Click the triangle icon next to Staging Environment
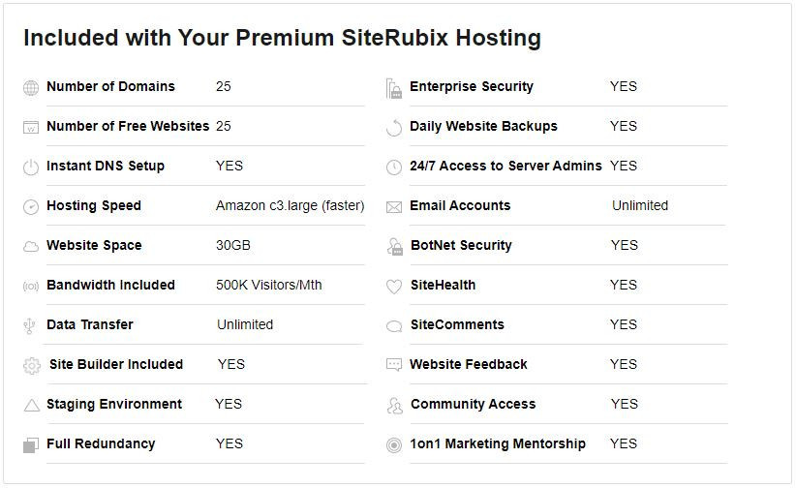This screenshot has height=488, width=796. pos(31,406)
